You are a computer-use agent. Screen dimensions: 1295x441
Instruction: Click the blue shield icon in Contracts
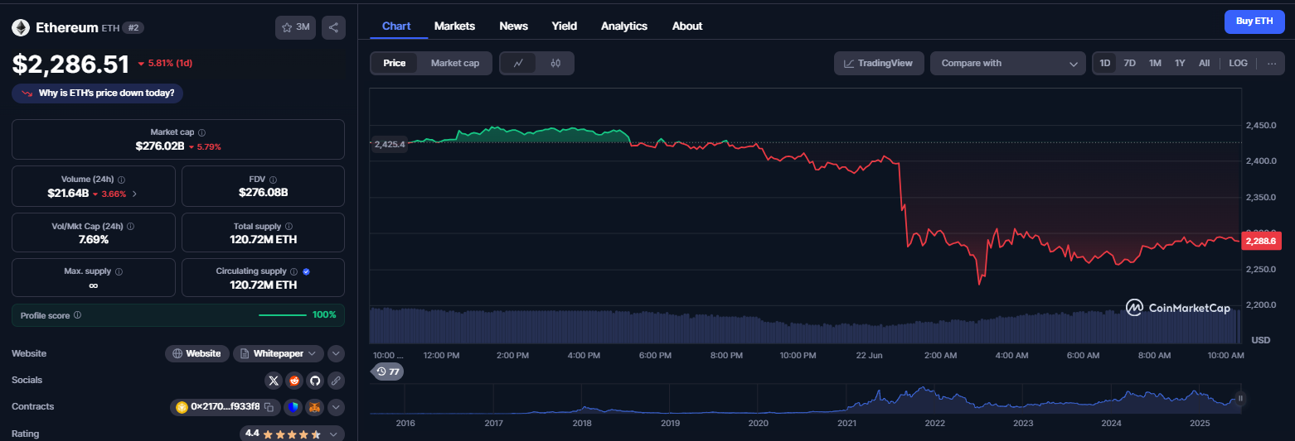(x=293, y=407)
